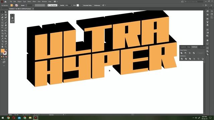Click Minus Back in Pathfinders row
The width and height of the screenshot is (214, 120).
pyautogui.click(x=203, y=59)
